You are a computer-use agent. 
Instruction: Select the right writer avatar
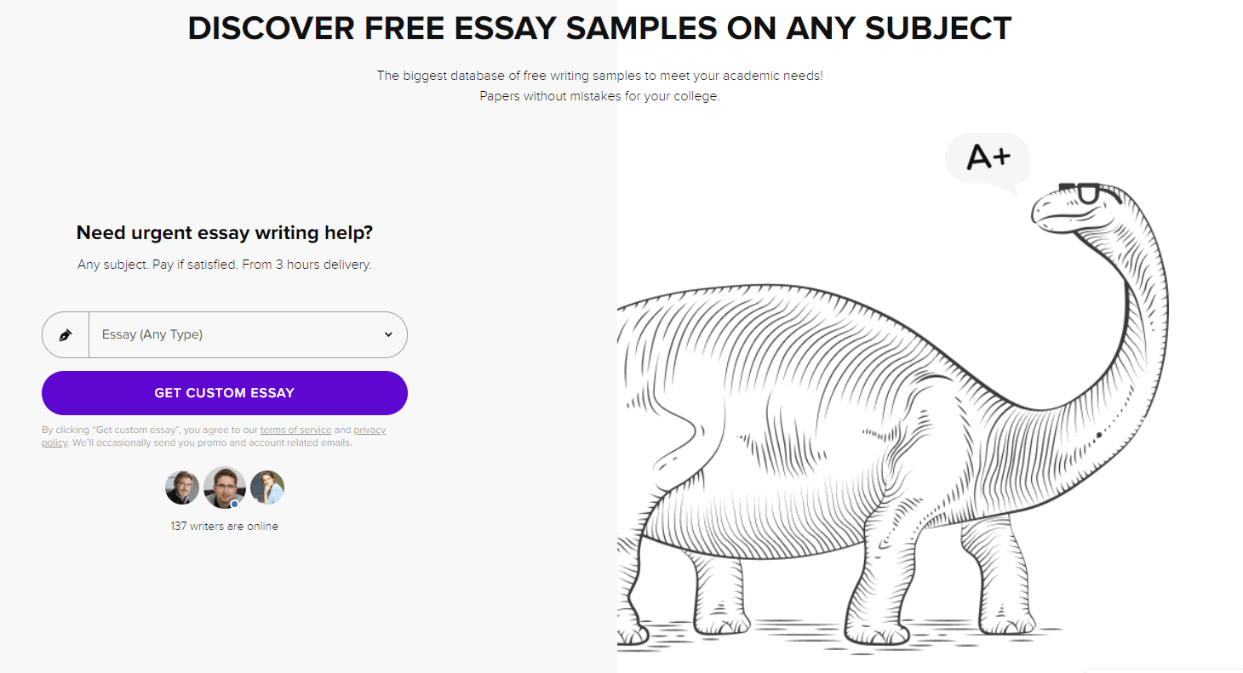pos(267,488)
